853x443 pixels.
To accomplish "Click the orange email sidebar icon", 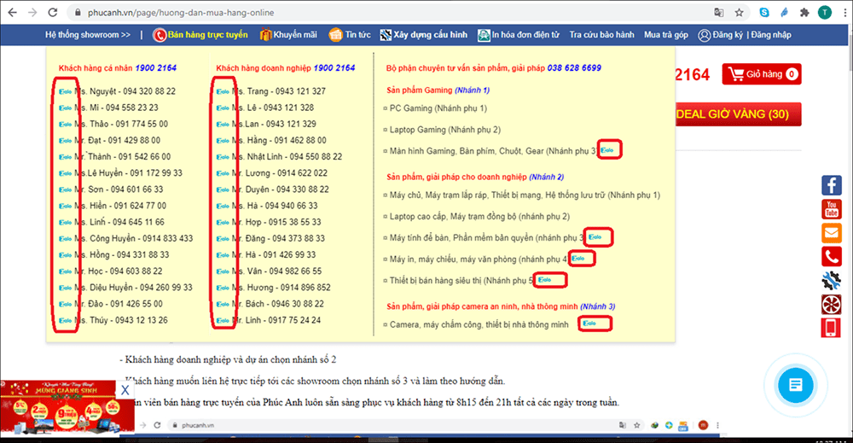I will coord(831,233).
